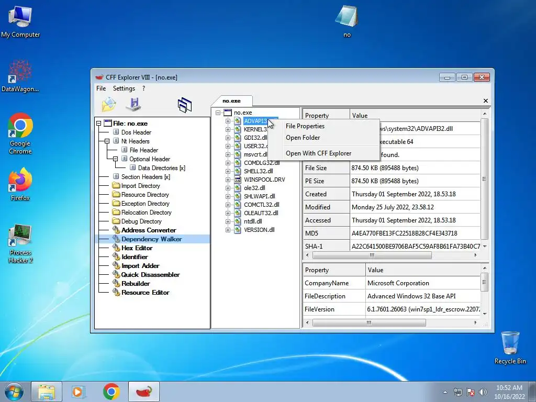Click the volume speaker tray icon
The width and height of the screenshot is (536, 402).
tap(483, 392)
